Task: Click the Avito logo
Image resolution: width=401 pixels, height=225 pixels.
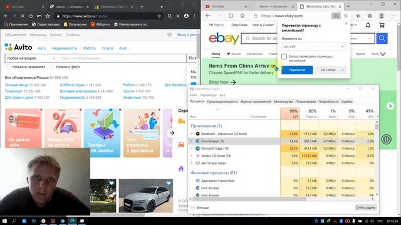Action: click(x=18, y=47)
